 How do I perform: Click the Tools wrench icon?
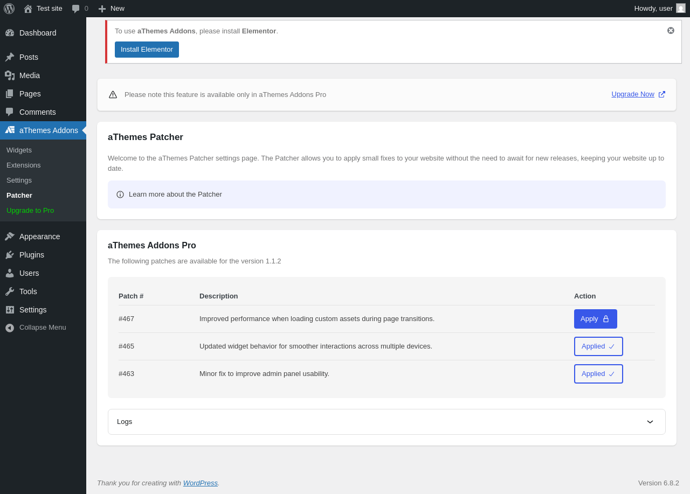10,291
